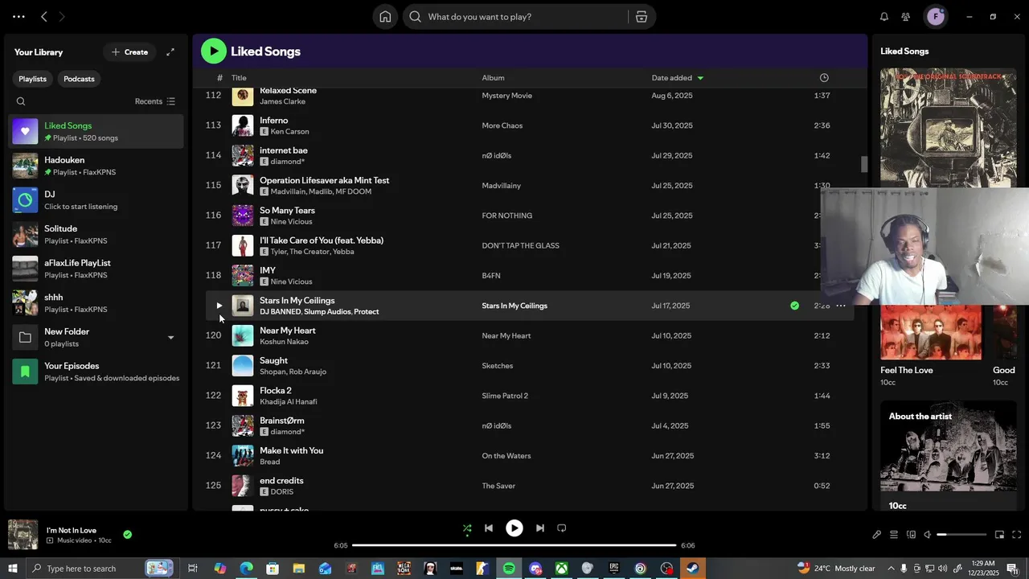Skip to the next track
The image size is (1029, 579).
540,528
